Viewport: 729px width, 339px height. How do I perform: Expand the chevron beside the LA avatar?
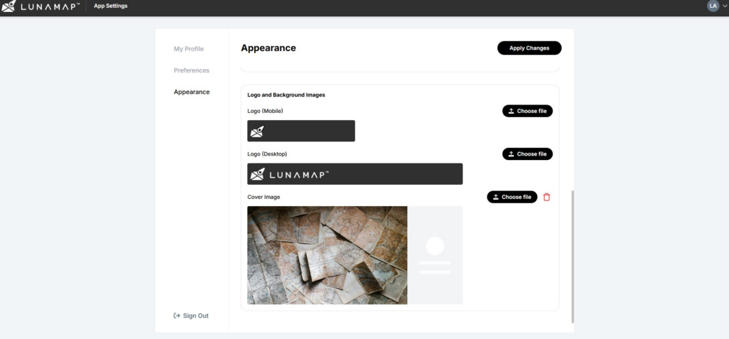click(724, 6)
